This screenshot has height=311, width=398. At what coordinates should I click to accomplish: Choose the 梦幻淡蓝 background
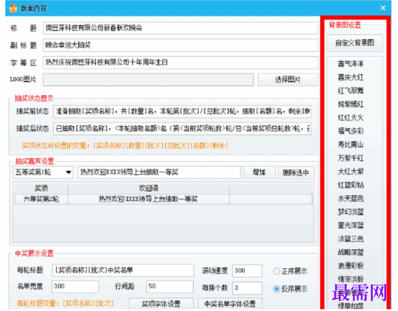(x=351, y=212)
